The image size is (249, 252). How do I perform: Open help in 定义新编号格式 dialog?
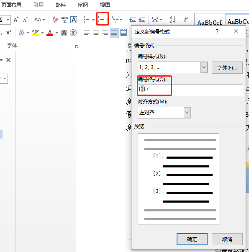(x=217, y=31)
